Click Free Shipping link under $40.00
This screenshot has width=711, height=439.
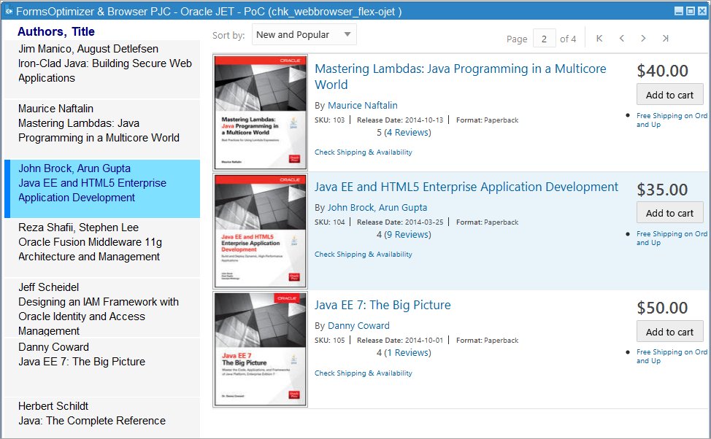[672, 120]
